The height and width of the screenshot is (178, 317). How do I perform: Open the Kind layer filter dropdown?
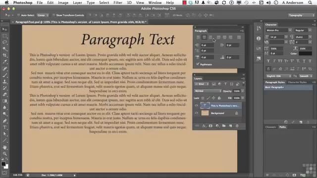tap(202, 84)
